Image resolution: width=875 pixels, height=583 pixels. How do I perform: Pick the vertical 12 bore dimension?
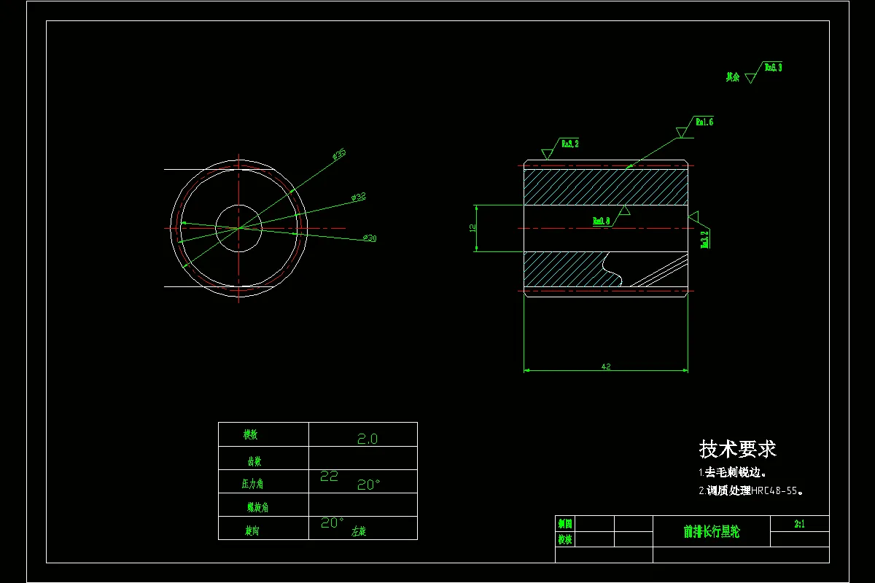click(473, 227)
